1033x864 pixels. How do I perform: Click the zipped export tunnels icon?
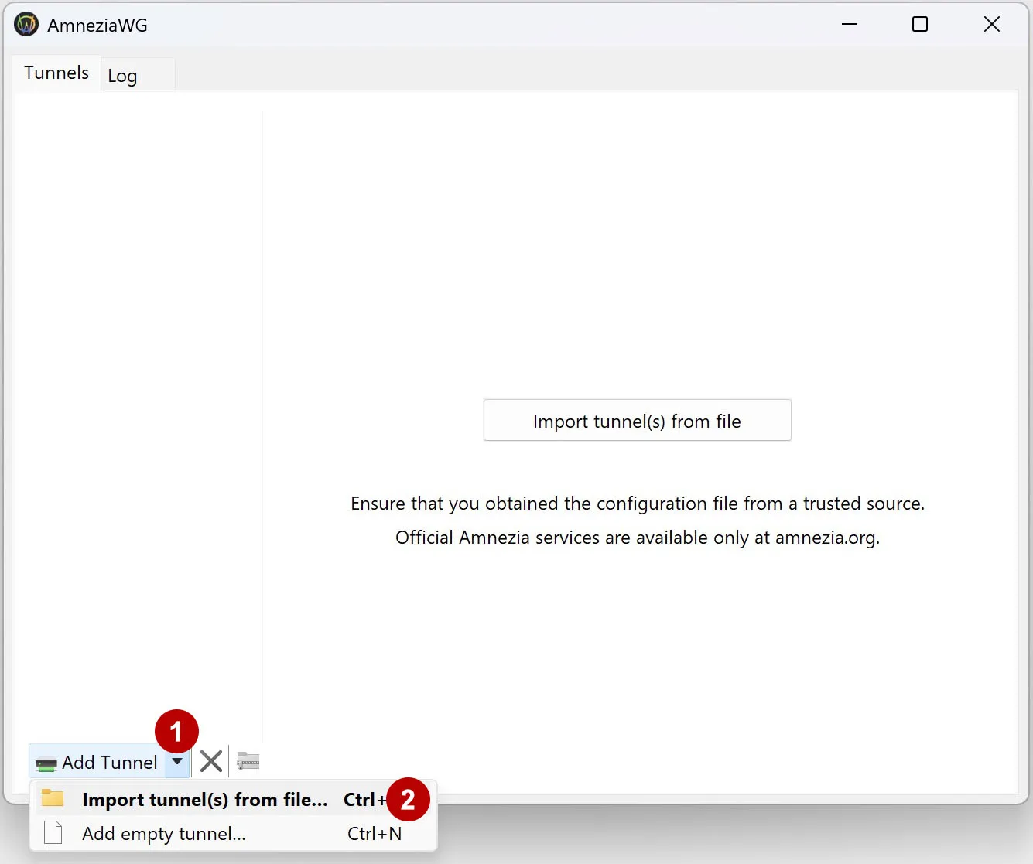click(x=246, y=761)
